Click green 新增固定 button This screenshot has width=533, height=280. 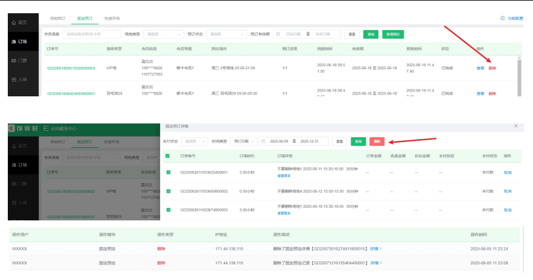393,34
